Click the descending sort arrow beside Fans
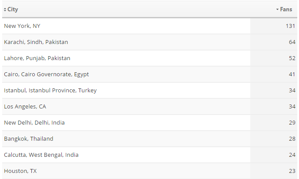299x179 pixels. 277,10
